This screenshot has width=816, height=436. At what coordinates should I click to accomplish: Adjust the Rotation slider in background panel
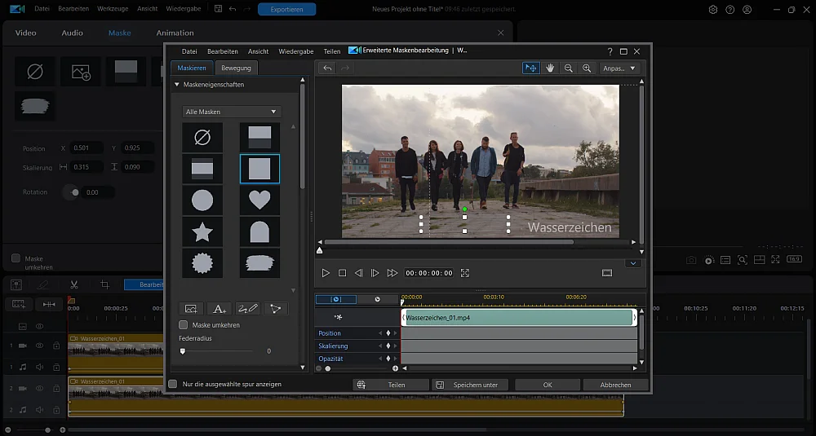(74, 192)
